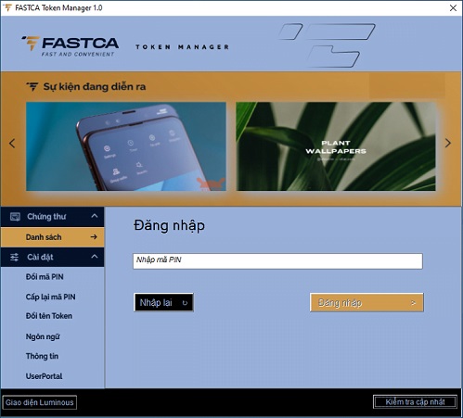Image resolution: width=463 pixels, height=418 pixels.
Task: Collapse the Chứng thư section chevron
Action: point(95,216)
